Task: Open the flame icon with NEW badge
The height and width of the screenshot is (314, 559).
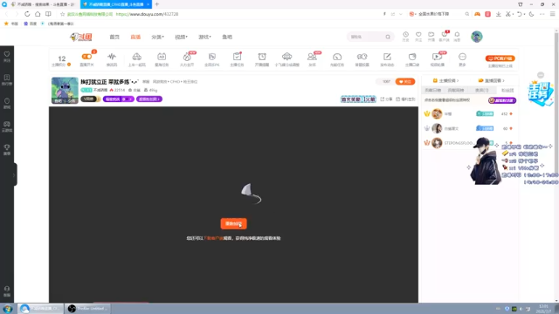Action: [187, 57]
